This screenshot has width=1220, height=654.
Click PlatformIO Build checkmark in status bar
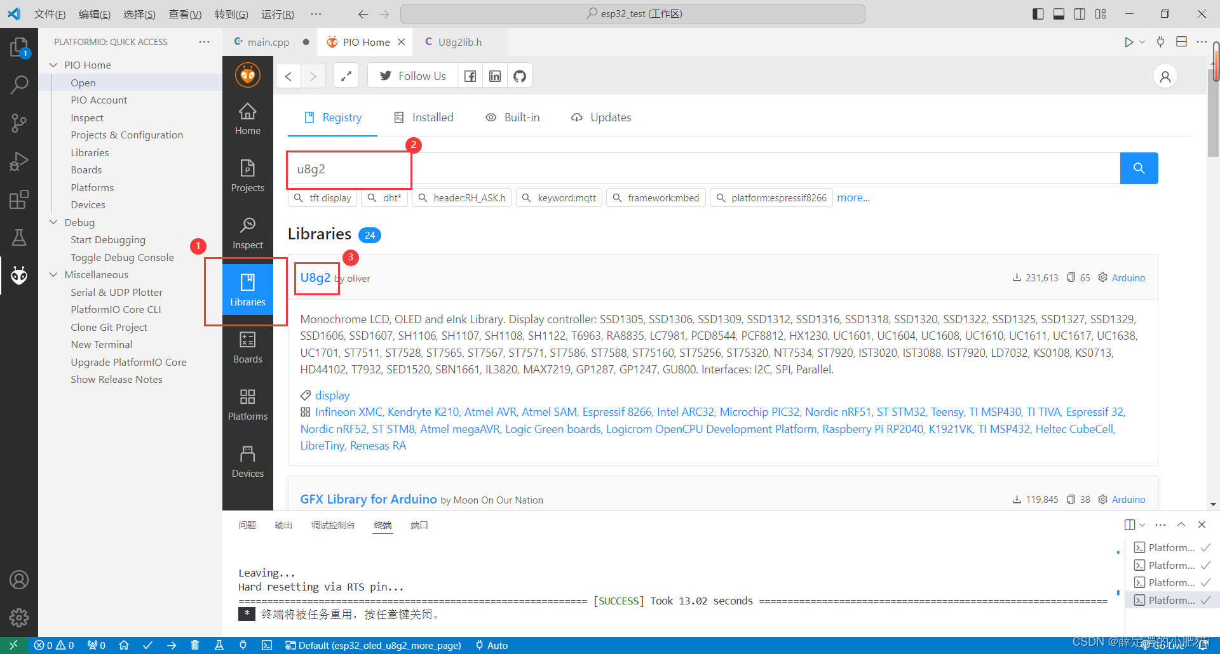tap(147, 645)
